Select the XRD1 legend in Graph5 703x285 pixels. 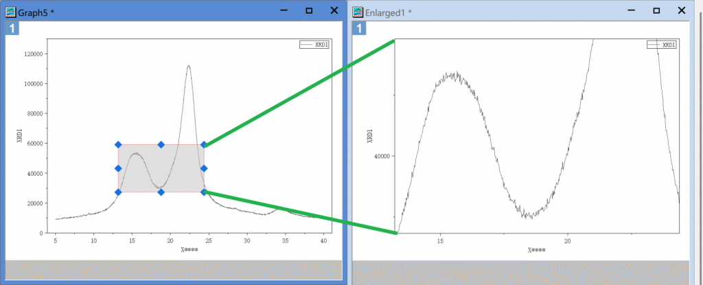pos(314,44)
